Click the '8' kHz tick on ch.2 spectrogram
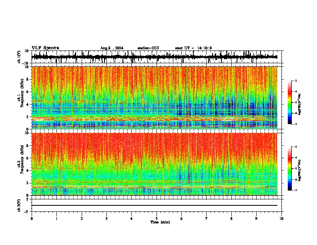This screenshot has width=317, height=245. (28, 146)
